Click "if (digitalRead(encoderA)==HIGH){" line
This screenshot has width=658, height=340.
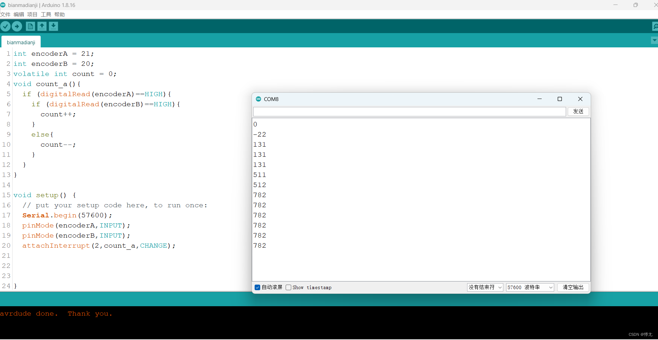pyautogui.click(x=97, y=94)
